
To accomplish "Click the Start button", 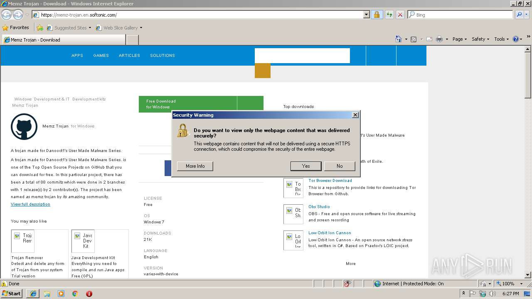I will 11,294.
